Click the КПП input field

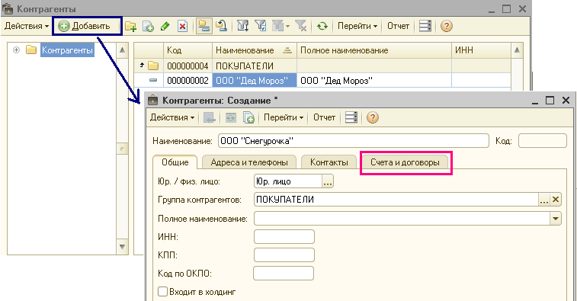[284, 255]
